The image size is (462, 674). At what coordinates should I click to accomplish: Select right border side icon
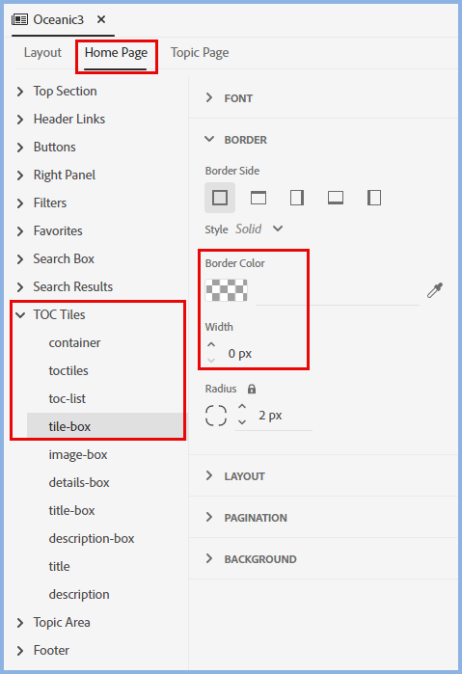click(x=297, y=198)
